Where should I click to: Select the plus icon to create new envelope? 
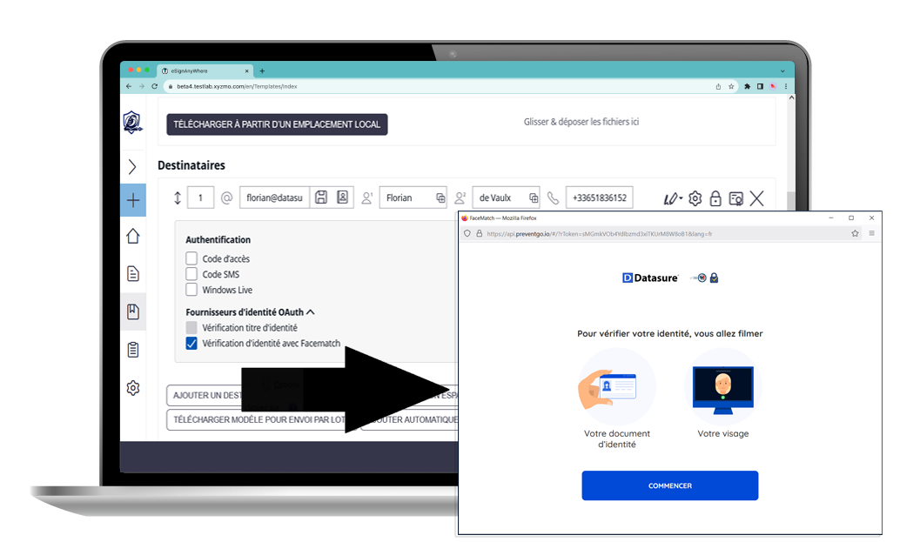point(132,200)
